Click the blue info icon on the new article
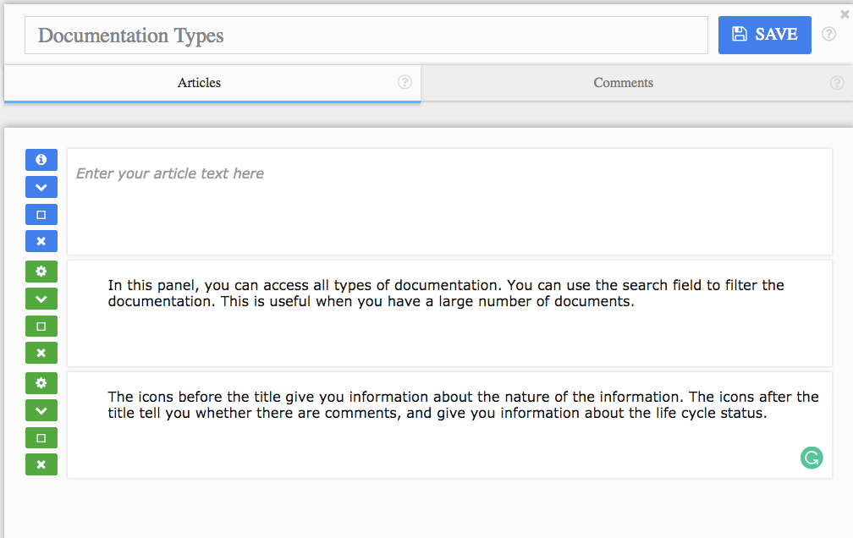The width and height of the screenshot is (853, 538). pos(41,160)
